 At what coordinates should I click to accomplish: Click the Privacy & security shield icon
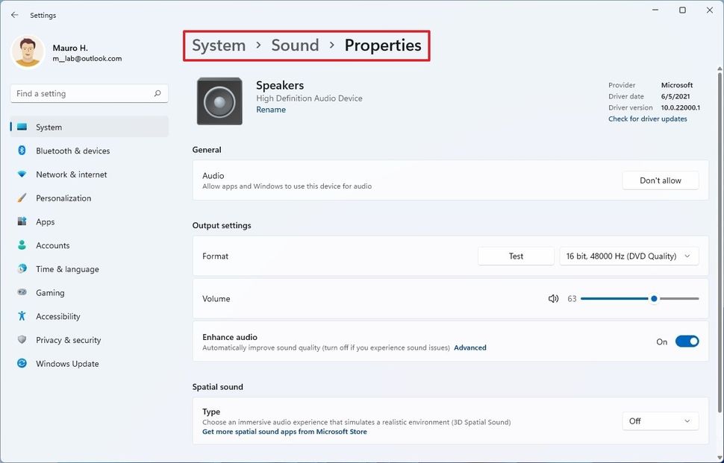[22, 340]
